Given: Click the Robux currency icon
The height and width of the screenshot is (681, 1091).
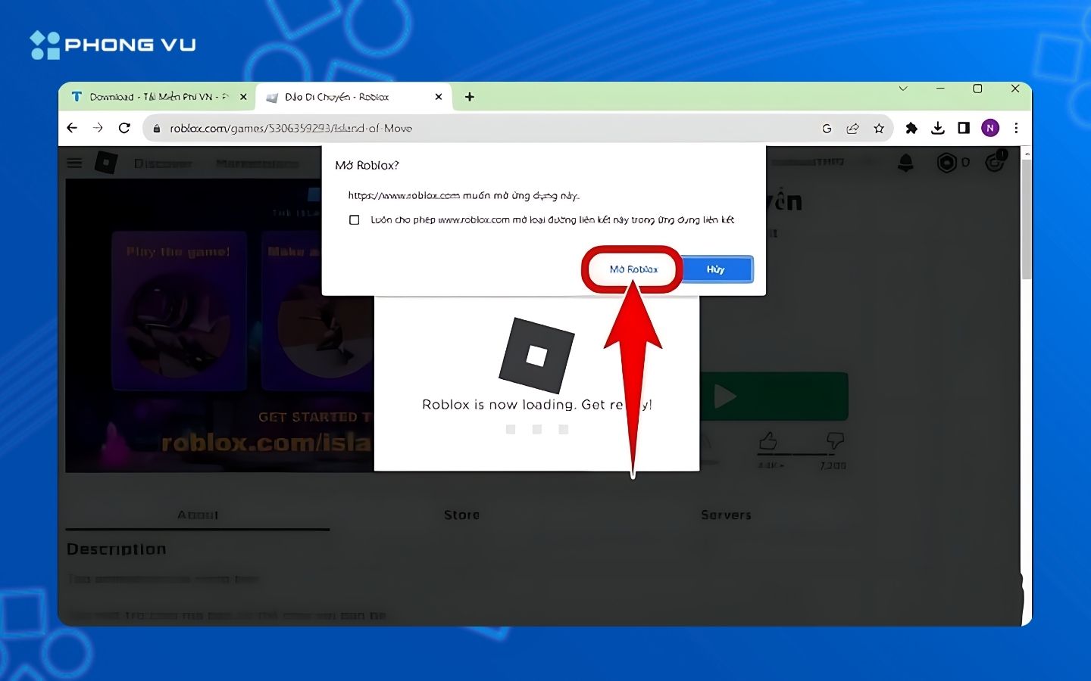Looking at the screenshot, I should tap(945, 162).
